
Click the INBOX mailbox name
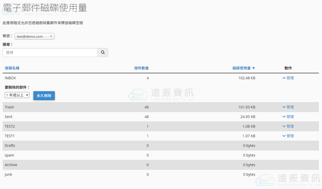pyautogui.click(x=10, y=78)
